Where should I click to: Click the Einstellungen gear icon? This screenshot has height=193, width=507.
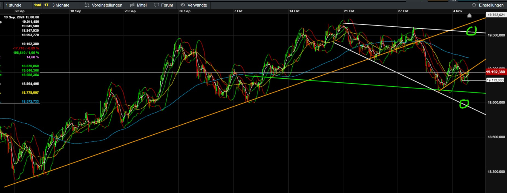(x=474, y=5)
